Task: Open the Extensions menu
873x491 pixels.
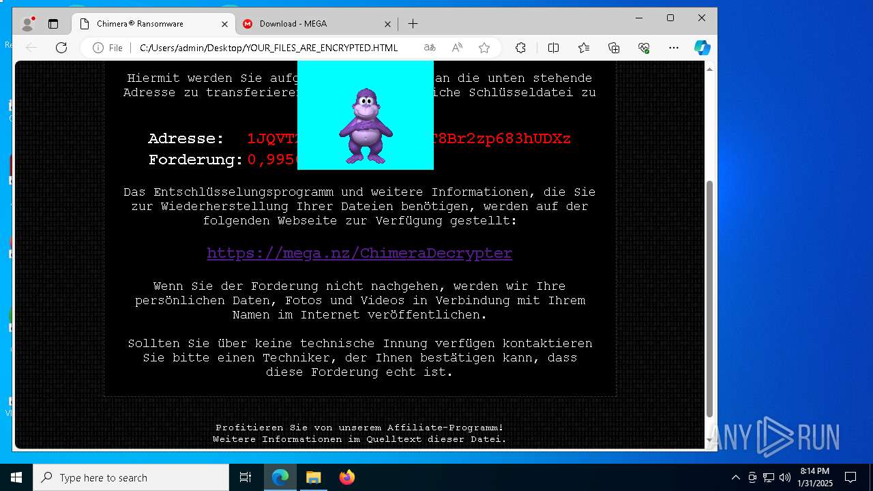Action: (520, 48)
